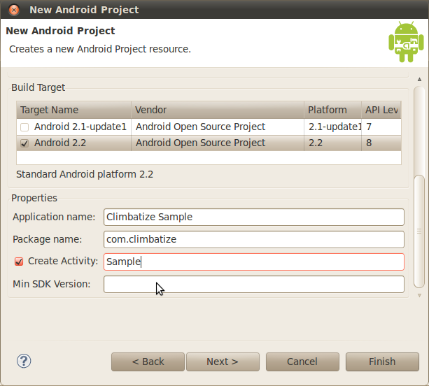Image resolution: width=429 pixels, height=386 pixels.
Task: Click 'Standard Android platform 2.2' description
Action: tap(85, 174)
